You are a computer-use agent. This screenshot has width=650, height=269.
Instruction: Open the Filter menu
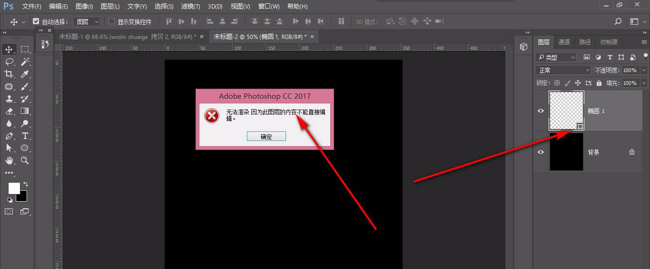click(191, 6)
